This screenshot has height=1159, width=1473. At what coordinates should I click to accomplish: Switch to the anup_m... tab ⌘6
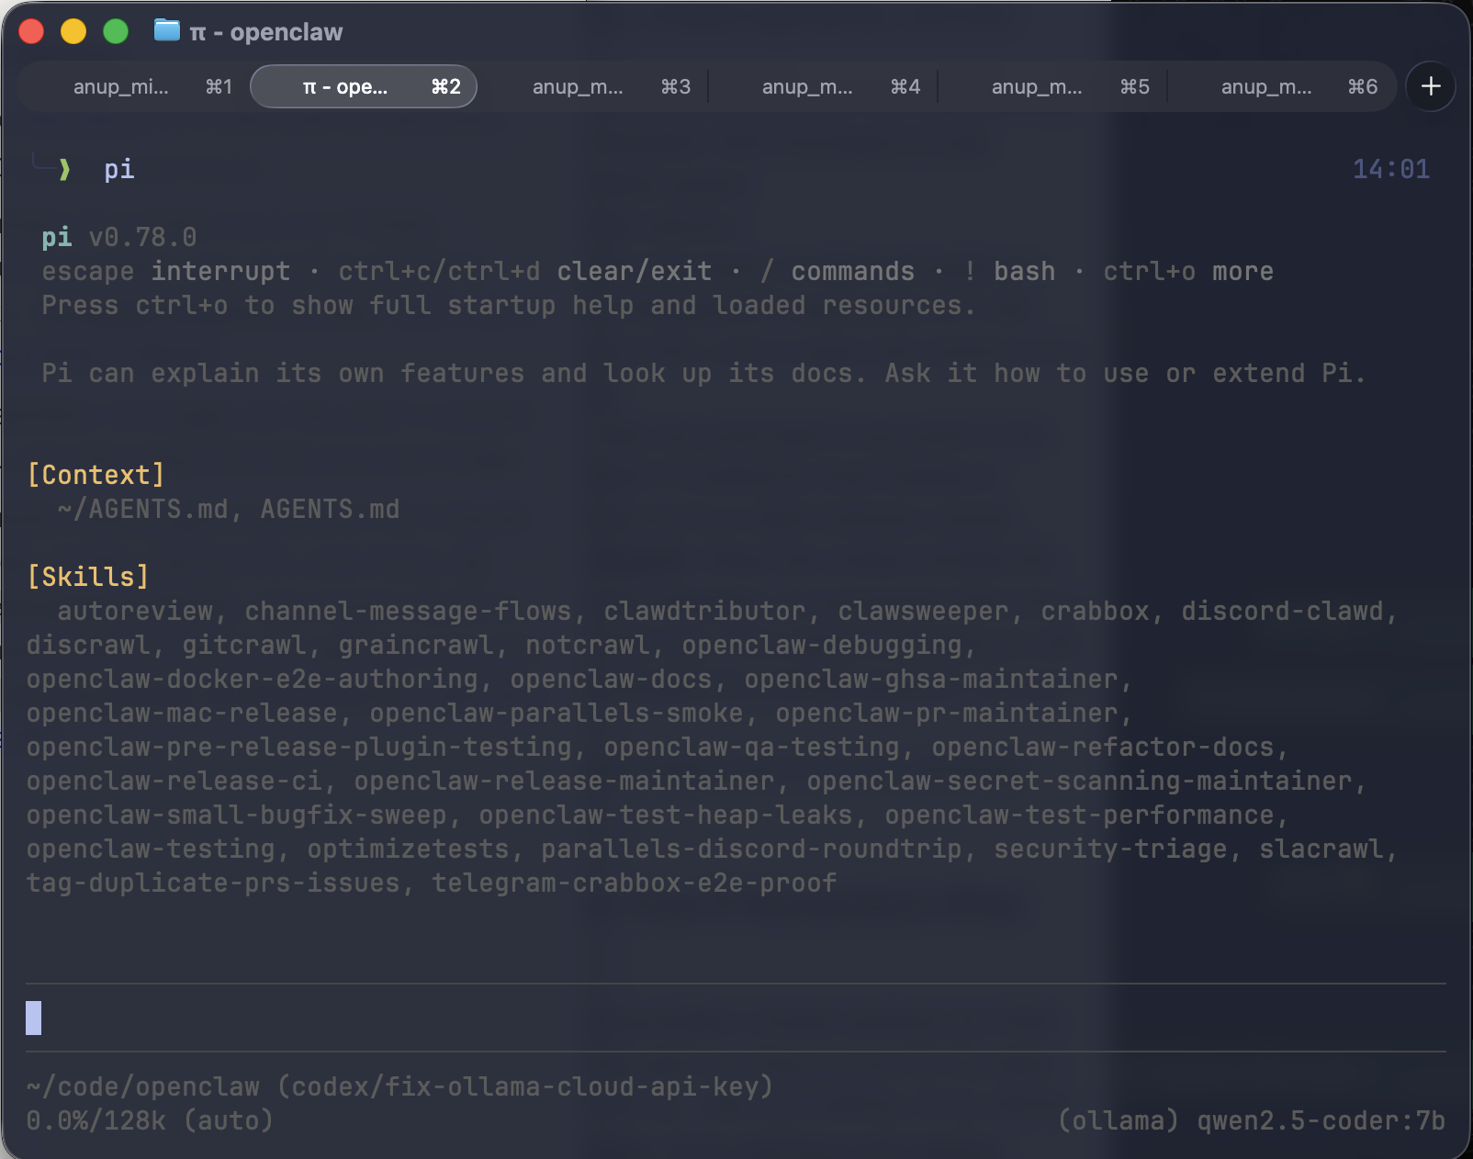(1282, 86)
